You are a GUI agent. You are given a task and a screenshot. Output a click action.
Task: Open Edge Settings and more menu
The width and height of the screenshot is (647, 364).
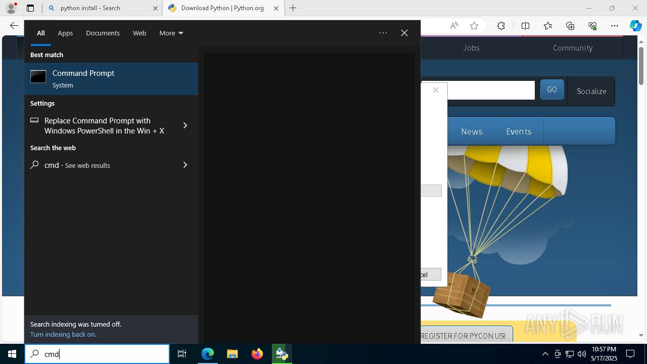615,26
